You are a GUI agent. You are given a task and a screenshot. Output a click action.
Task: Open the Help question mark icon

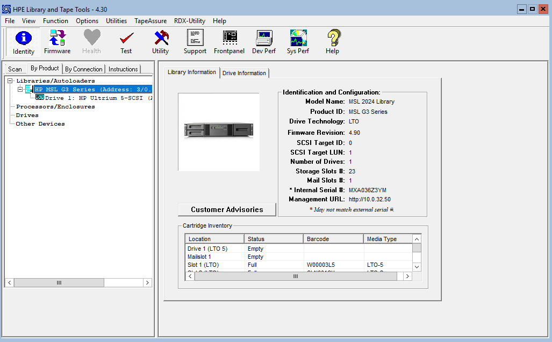[332, 42]
